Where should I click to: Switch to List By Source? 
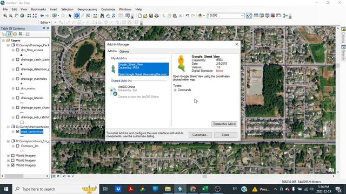9,34
